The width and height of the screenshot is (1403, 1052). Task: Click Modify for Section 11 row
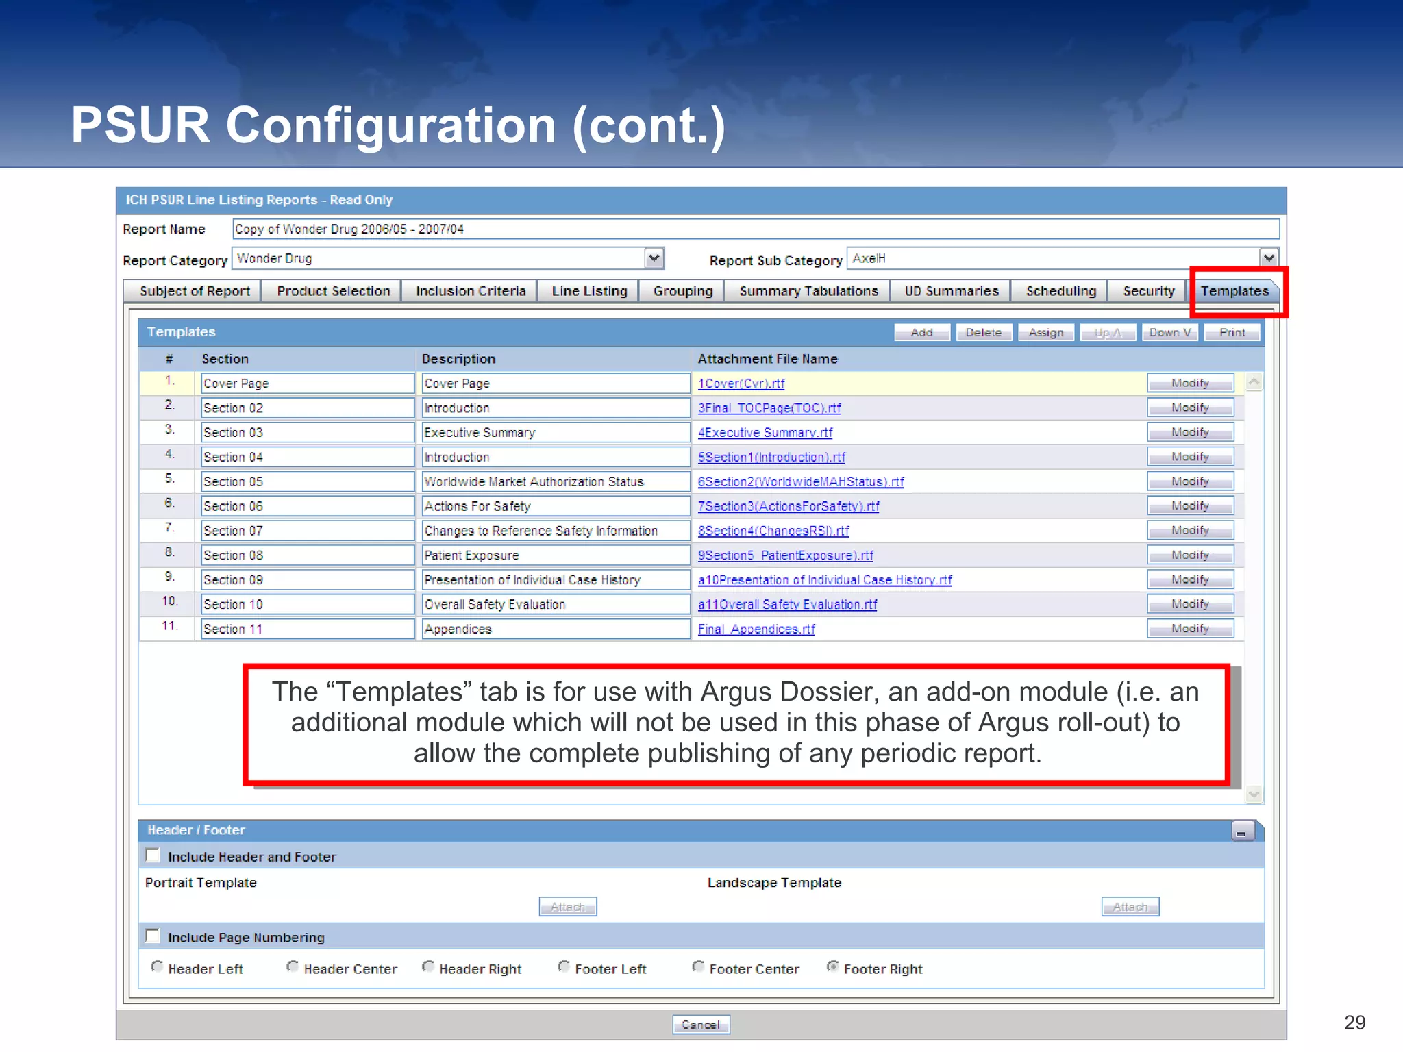point(1191,628)
